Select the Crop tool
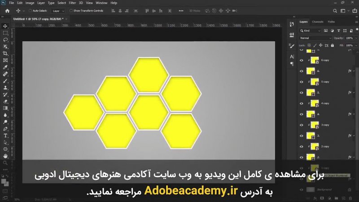359x202 pixels. (x=5, y=53)
